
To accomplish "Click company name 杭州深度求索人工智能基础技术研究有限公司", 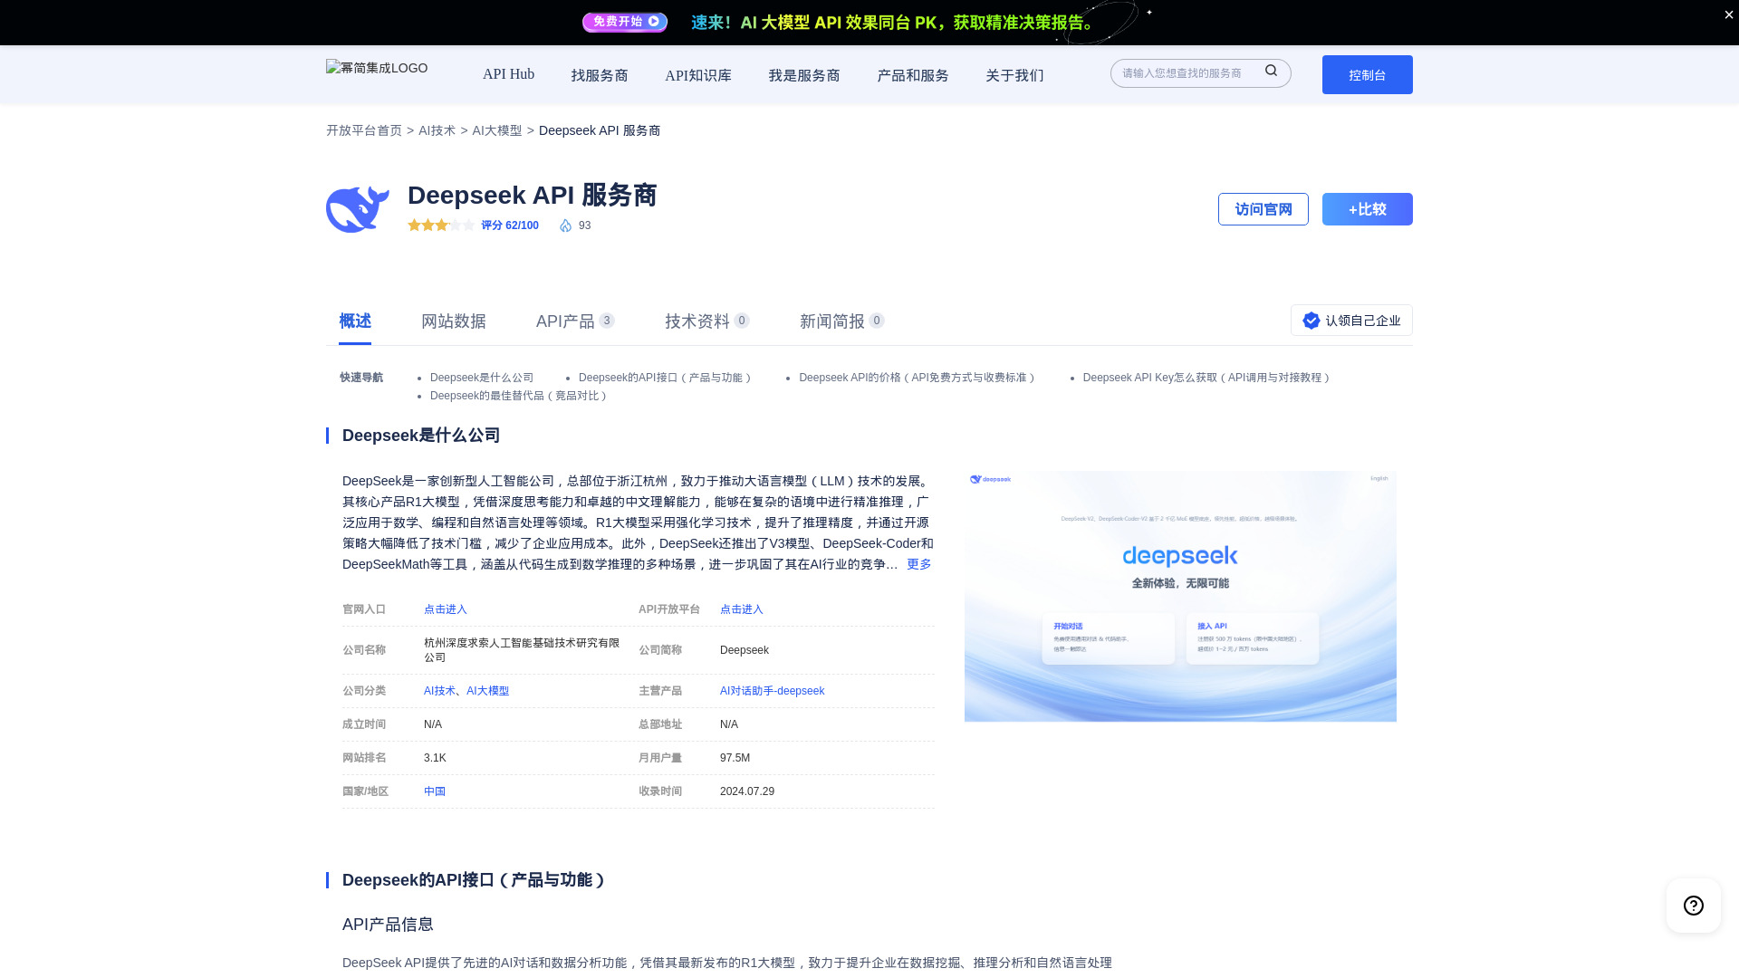I will pyautogui.click(x=522, y=650).
